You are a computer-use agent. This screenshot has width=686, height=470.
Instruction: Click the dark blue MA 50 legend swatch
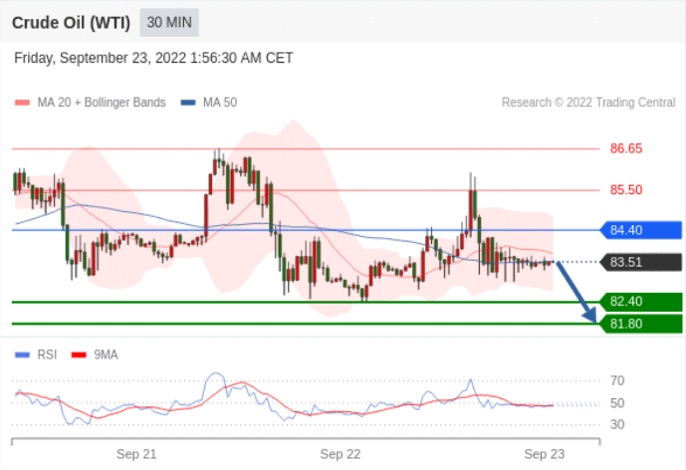click(188, 103)
